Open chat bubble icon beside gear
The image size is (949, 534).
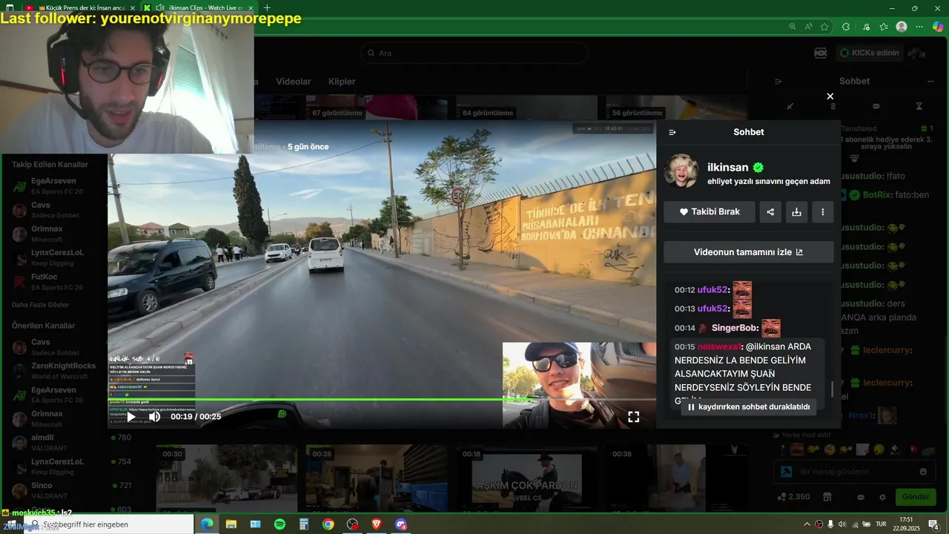[861, 498]
